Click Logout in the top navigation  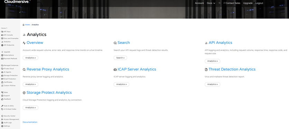pos(259,3)
